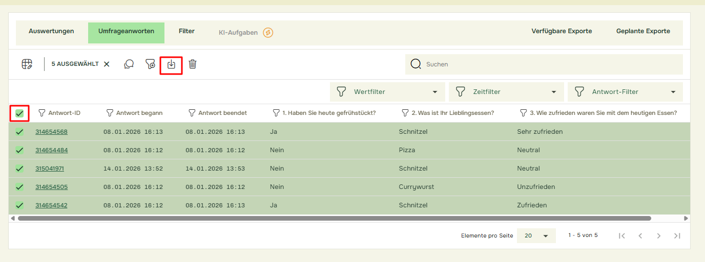
Task: Expand the Zeitfilter dropdown
Action: pyautogui.click(x=506, y=92)
